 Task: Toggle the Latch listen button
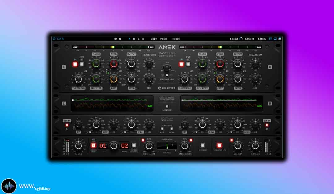[x=172, y=129]
